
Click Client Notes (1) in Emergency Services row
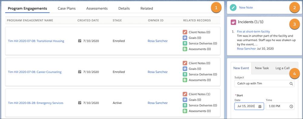pos(199,94)
